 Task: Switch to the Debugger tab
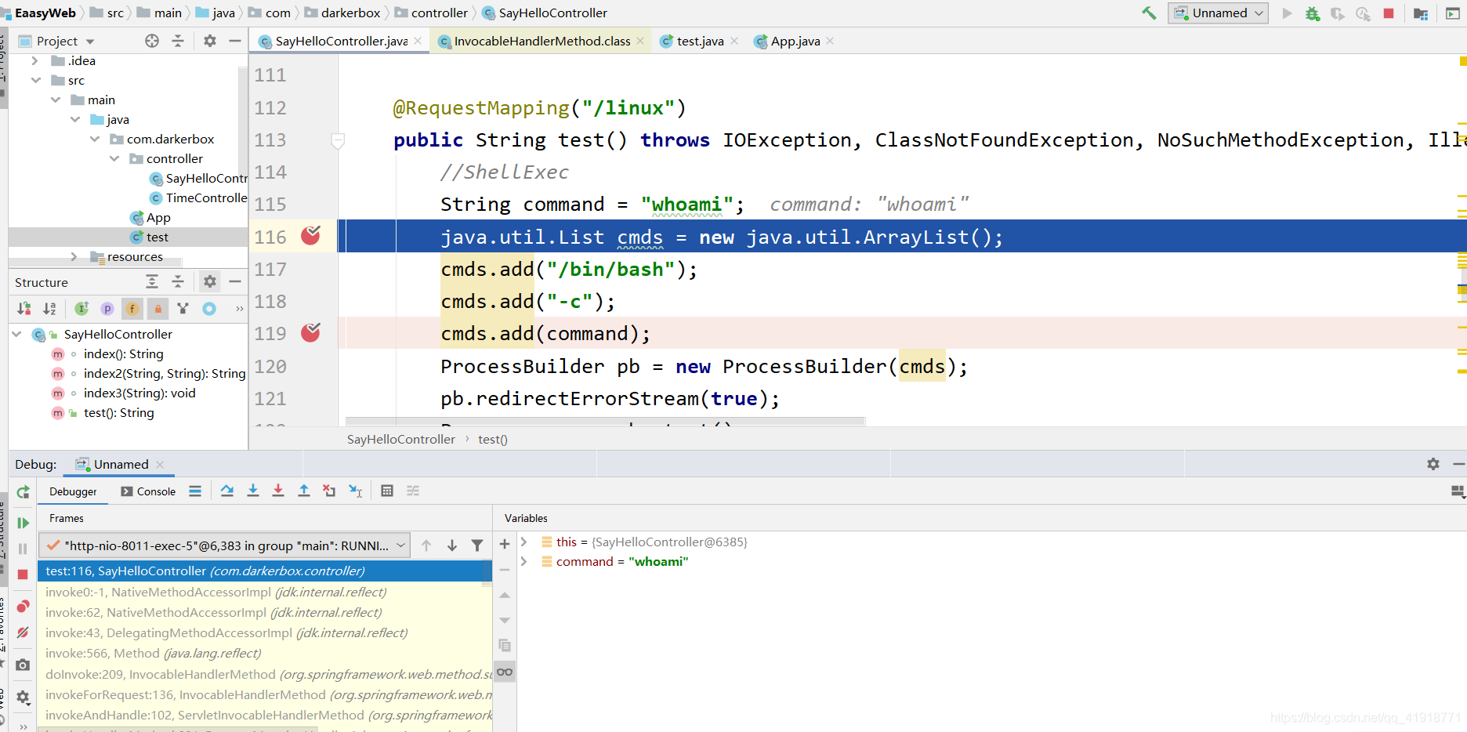tap(73, 491)
